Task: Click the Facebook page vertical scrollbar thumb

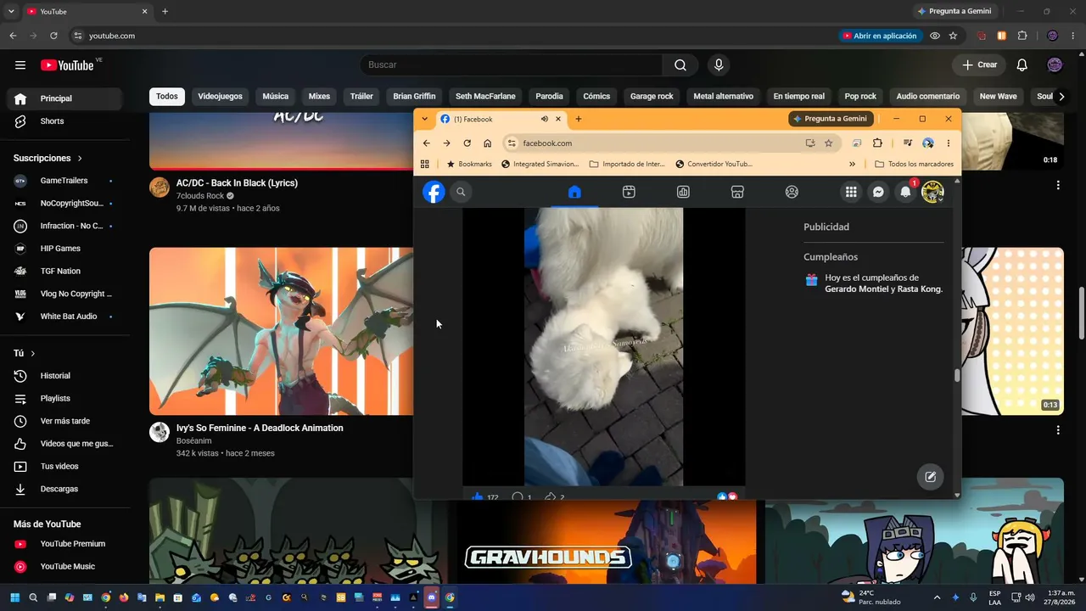Action: click(957, 376)
